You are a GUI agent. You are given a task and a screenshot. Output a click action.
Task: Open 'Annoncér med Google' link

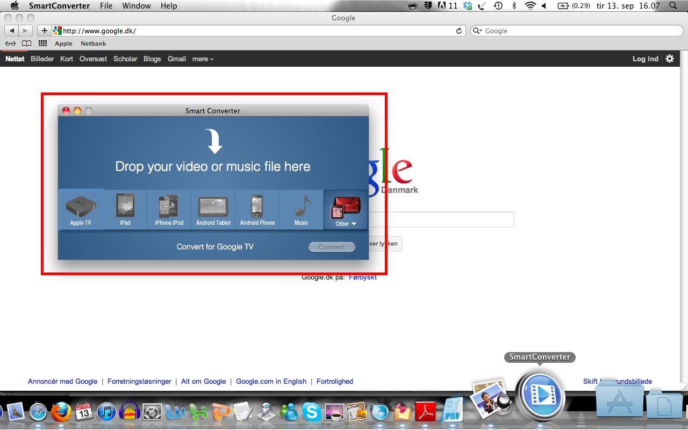click(x=63, y=381)
